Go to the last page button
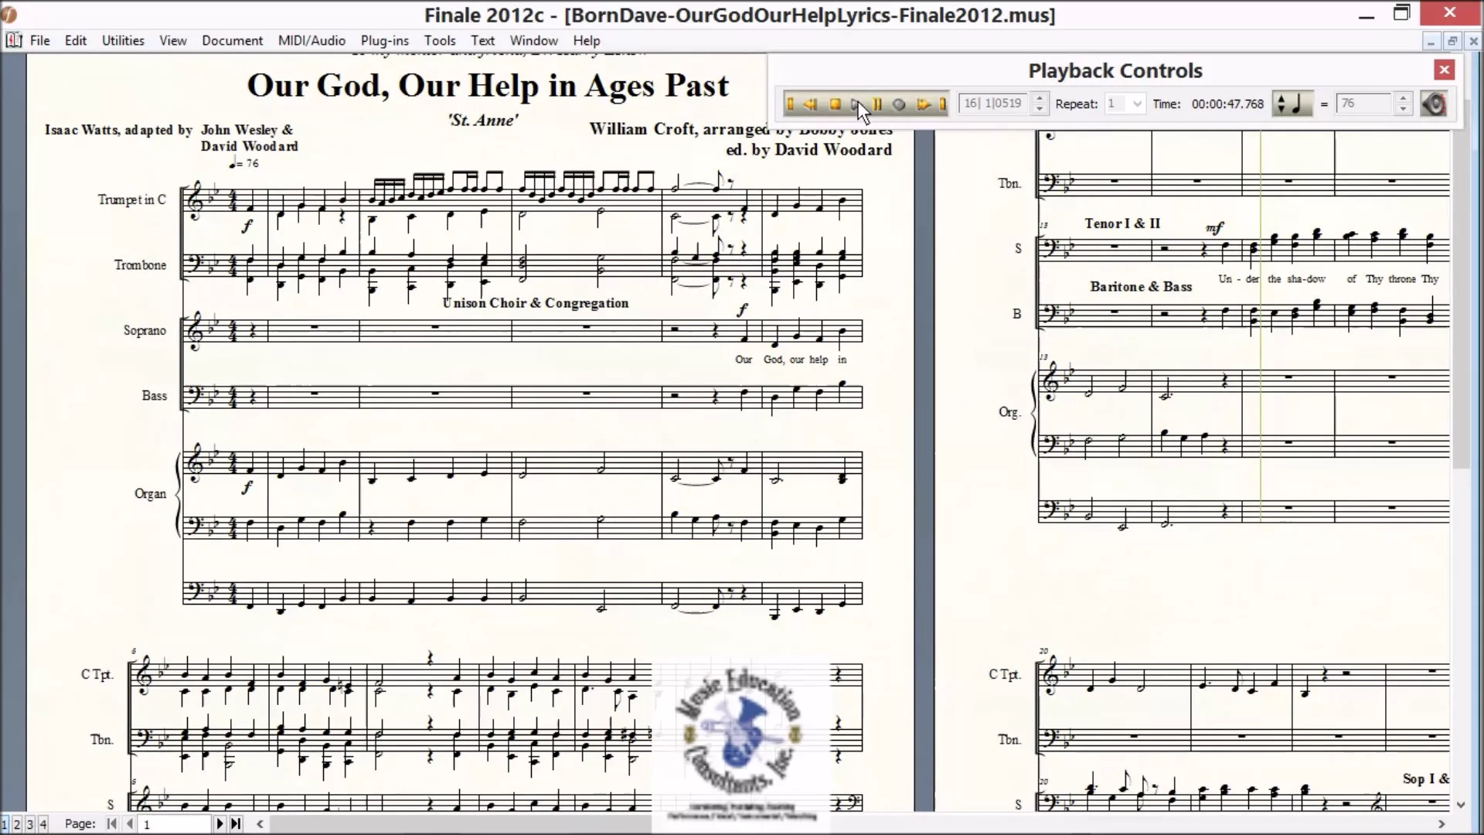This screenshot has height=835, width=1484. coord(236,824)
